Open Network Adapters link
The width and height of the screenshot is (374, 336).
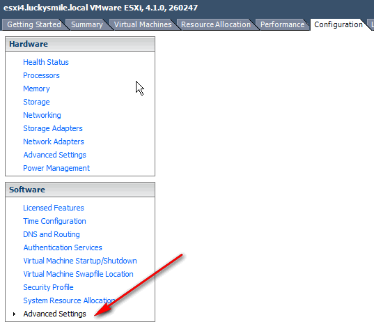(54, 142)
